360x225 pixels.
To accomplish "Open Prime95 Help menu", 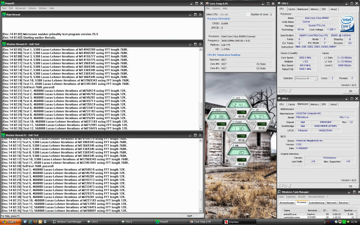I will pos(52,8).
